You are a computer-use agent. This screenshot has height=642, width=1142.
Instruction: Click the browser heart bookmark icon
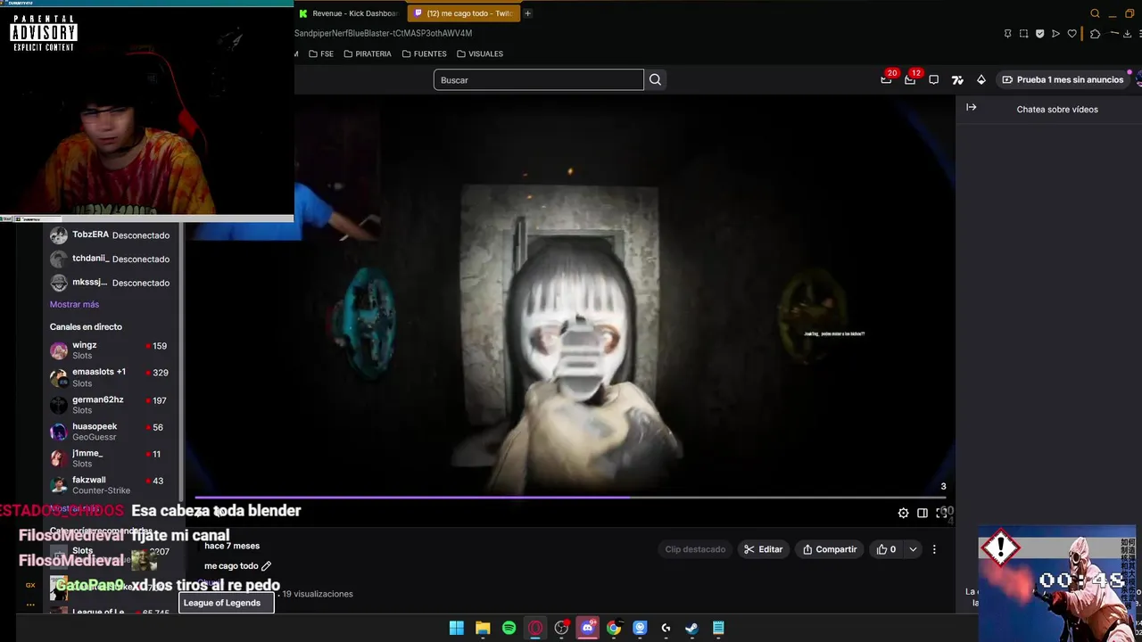click(x=1072, y=34)
